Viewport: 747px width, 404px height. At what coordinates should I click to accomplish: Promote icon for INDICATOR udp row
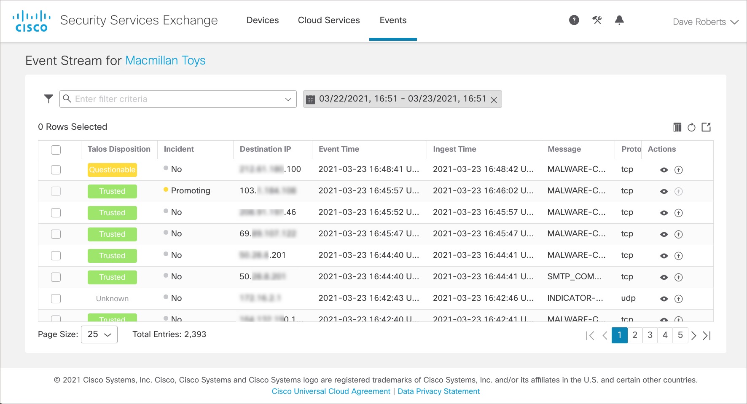coord(678,299)
